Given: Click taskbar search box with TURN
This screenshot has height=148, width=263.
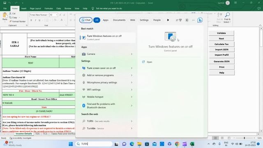Looking at the screenshot, I should click(94, 144).
